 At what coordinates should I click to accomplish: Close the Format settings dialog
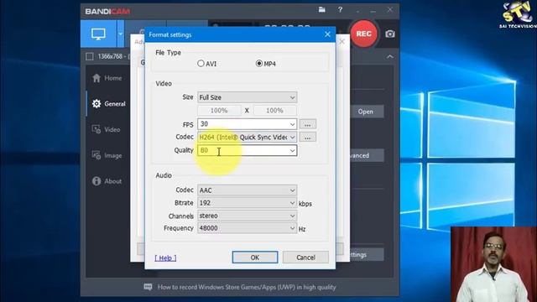(x=327, y=34)
